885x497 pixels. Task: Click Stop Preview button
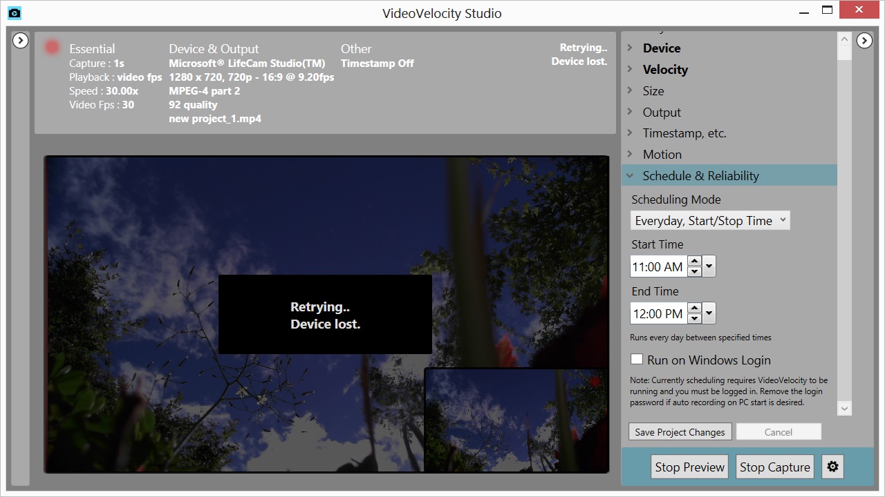690,467
